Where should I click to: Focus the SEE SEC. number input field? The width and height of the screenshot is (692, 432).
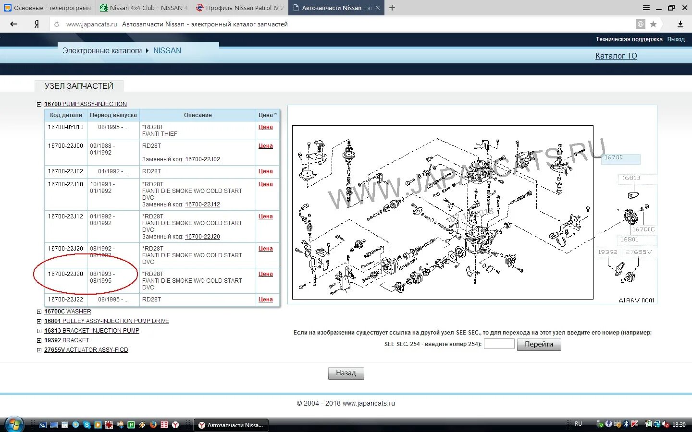point(499,344)
